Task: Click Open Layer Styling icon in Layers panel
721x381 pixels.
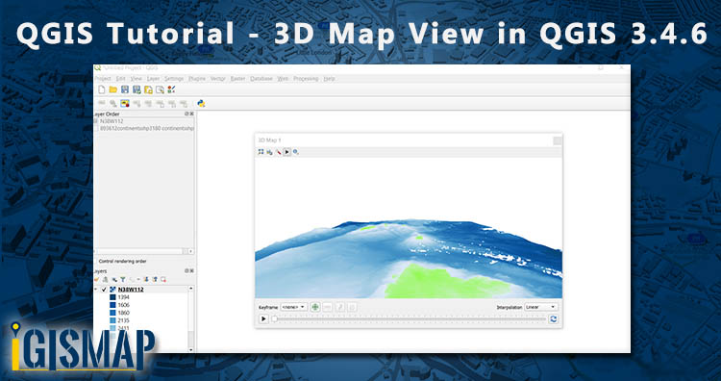Action: [x=97, y=279]
